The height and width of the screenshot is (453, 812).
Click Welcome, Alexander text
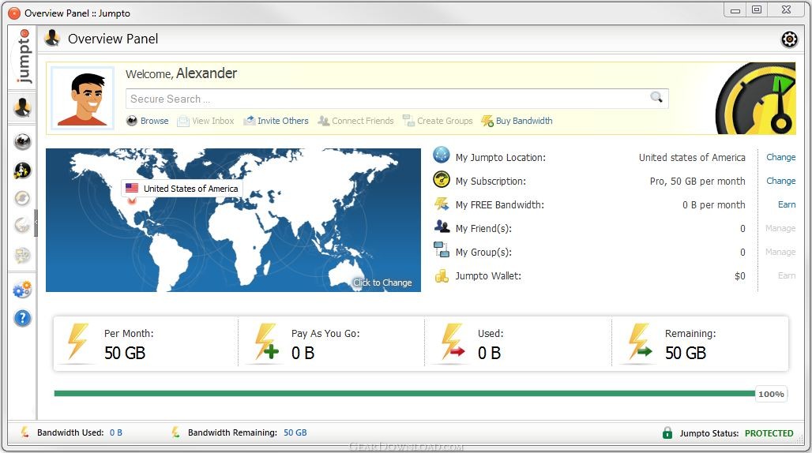181,73
